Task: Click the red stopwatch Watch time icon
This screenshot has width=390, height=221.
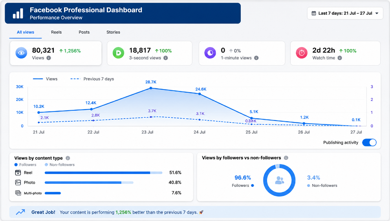Action: 302,53
